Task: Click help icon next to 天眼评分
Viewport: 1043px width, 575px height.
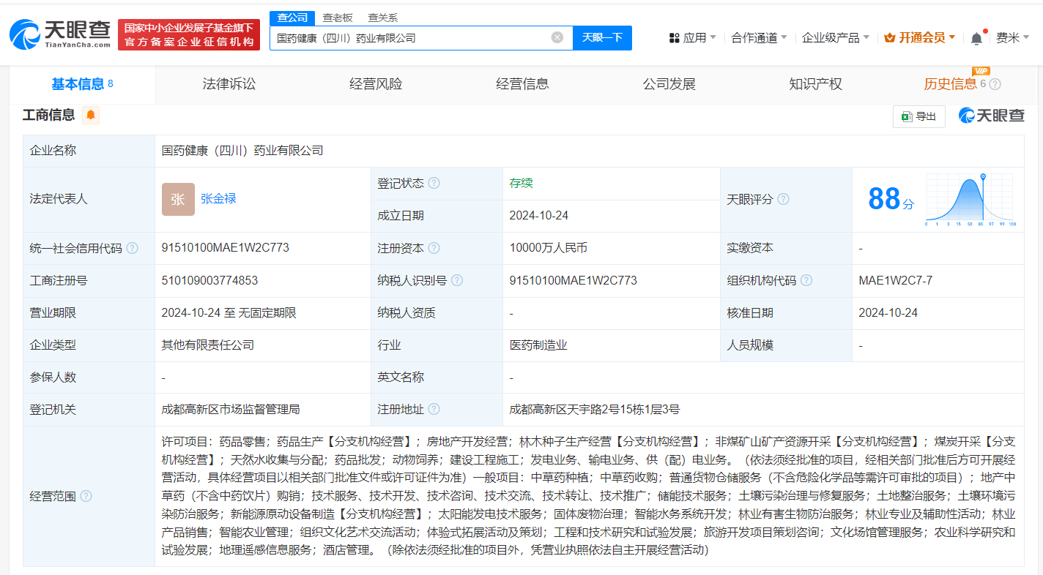Action: coord(784,199)
